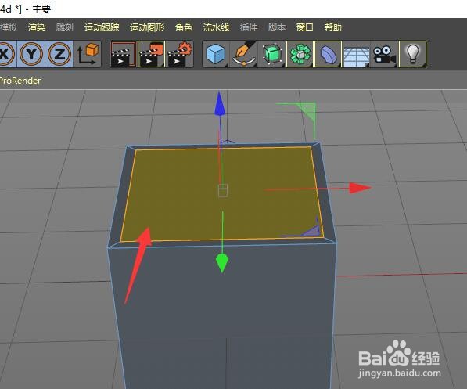
Task: Switch the coordinate system icon
Action: click(88, 54)
